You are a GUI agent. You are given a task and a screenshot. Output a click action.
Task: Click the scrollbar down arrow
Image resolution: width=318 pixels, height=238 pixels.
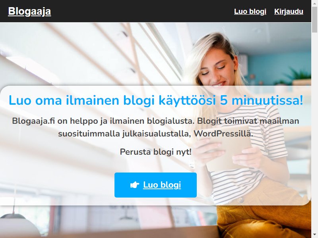coord(314,235)
